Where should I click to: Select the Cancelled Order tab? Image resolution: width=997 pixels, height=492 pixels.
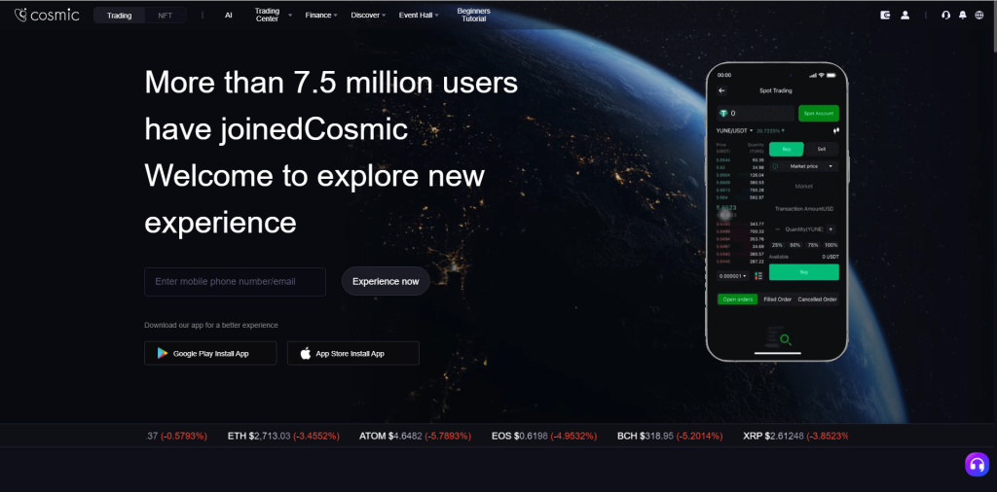pyautogui.click(x=817, y=299)
